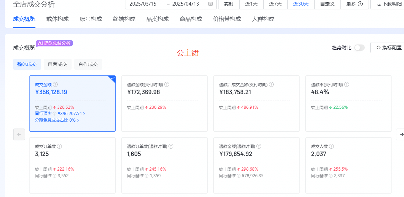The image size is (404, 197).
Task: Click help icon beside 同行顶尖
Action: (x=55, y=114)
